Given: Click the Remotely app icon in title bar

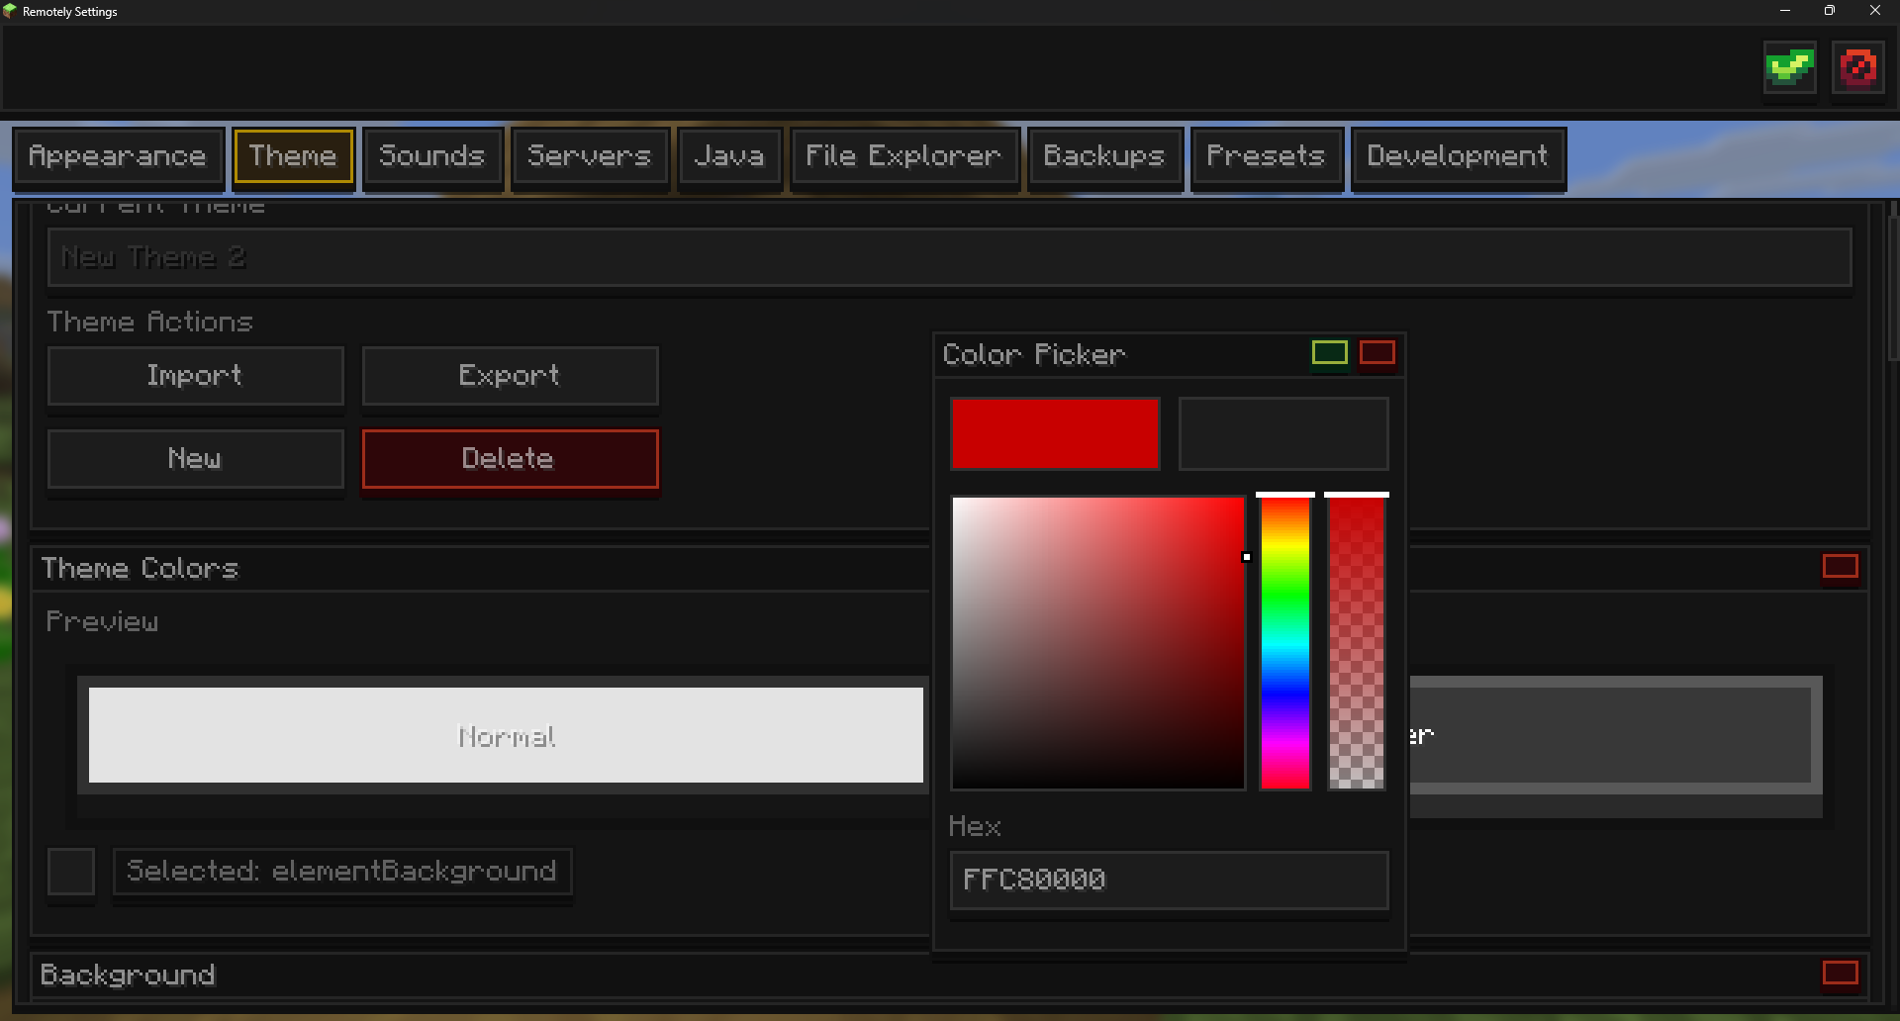Looking at the screenshot, I should (x=10, y=11).
